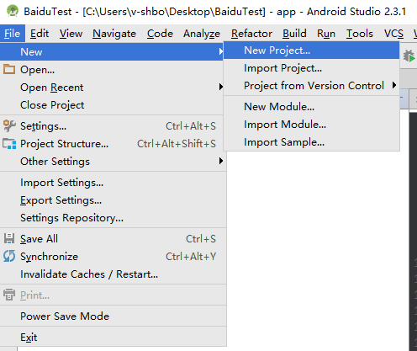Choose Import Project... in submenu

coord(311,68)
